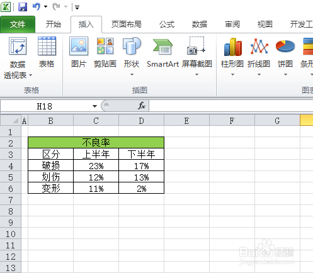Switch to the 开始 tab
313x273 pixels.
coord(54,25)
